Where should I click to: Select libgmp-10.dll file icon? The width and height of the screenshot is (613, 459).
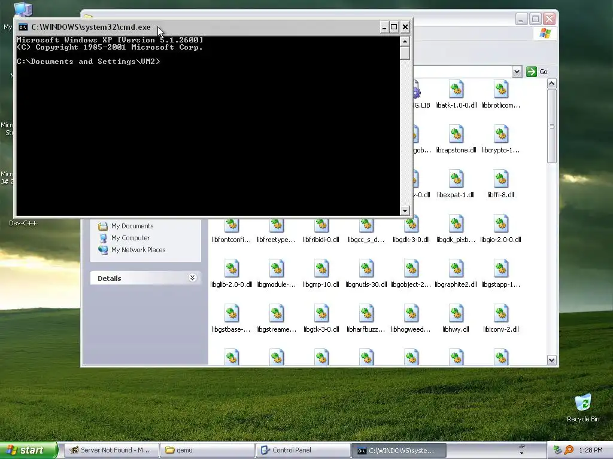coord(321,269)
